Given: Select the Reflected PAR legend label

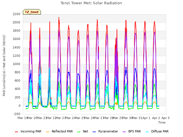Looking at the screenshot, I should point(62,131).
